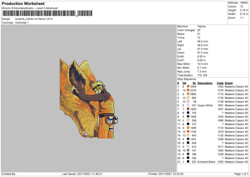Select the Emerald Black color swatch
Image resolution: width=250 pixels, height=177 pixels.
coord(188,162)
